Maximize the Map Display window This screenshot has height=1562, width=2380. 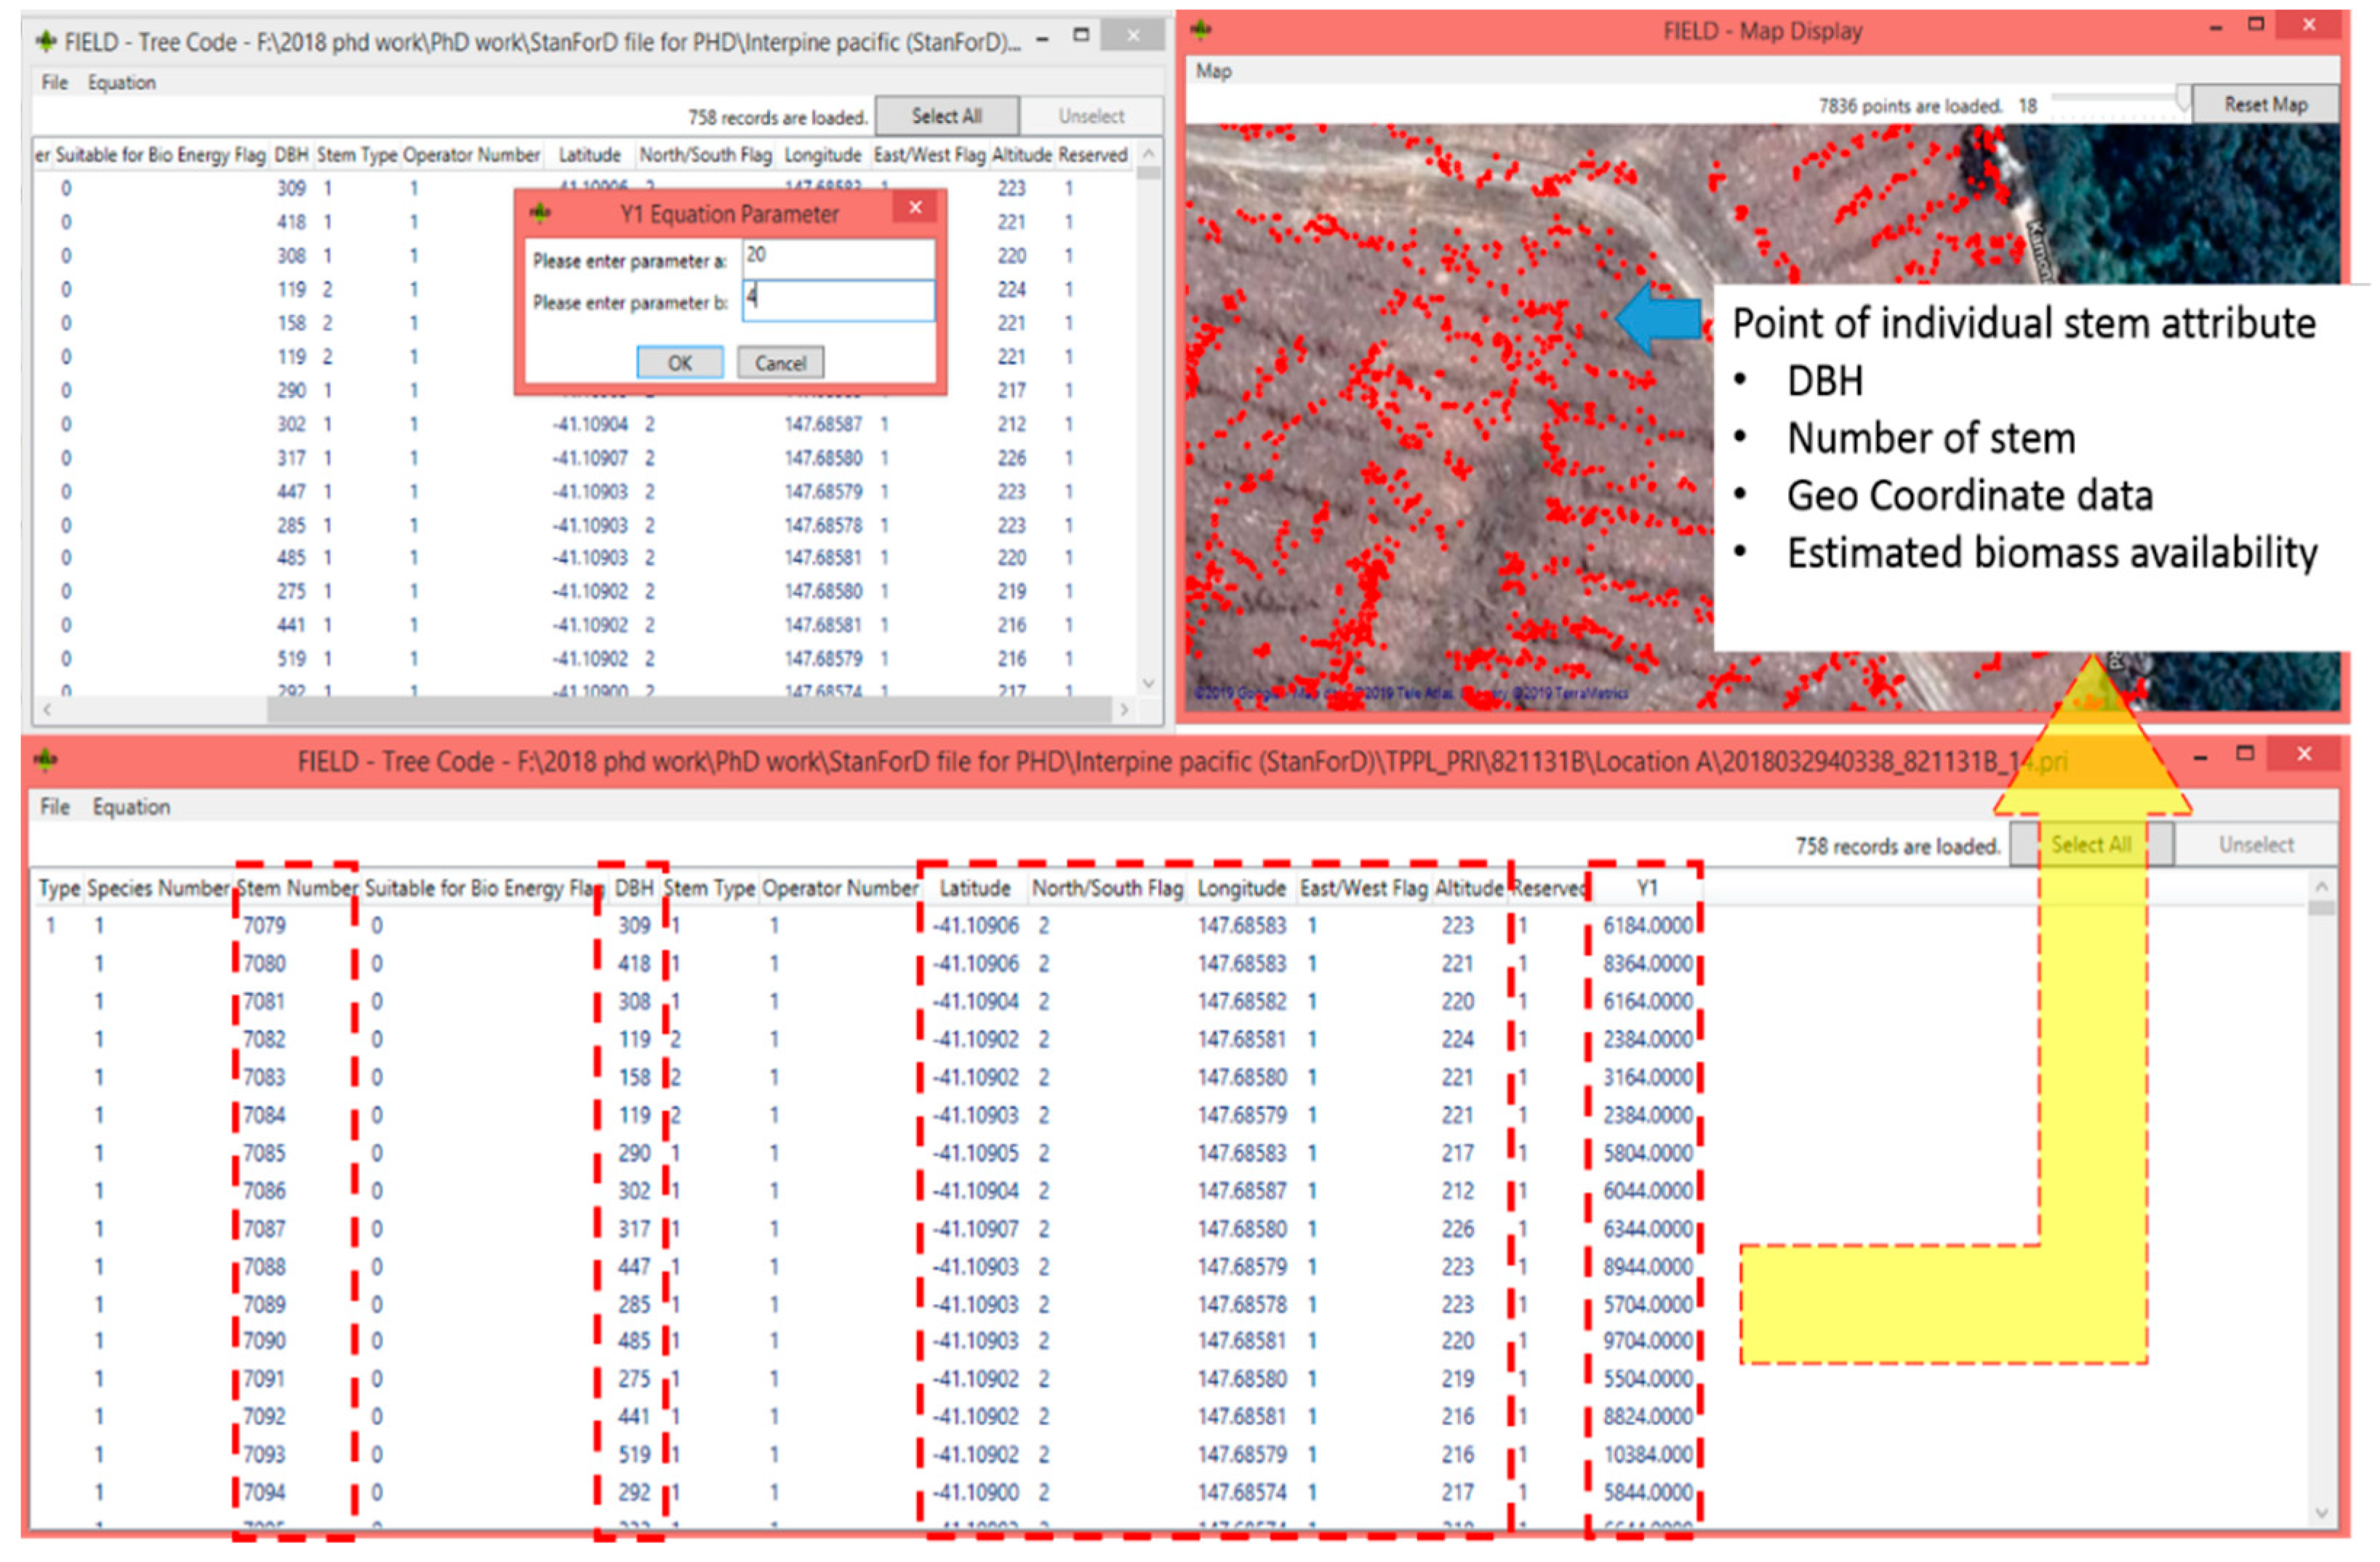click(x=2255, y=24)
